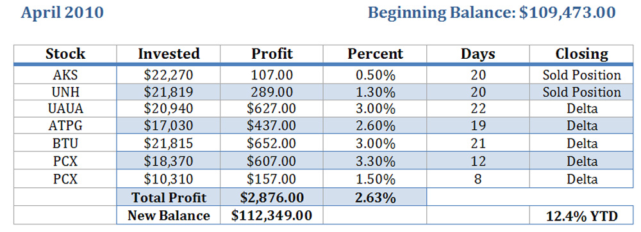The image size is (641, 232).
Task: Click the New Balance label cell
Action: pyautogui.click(x=169, y=215)
